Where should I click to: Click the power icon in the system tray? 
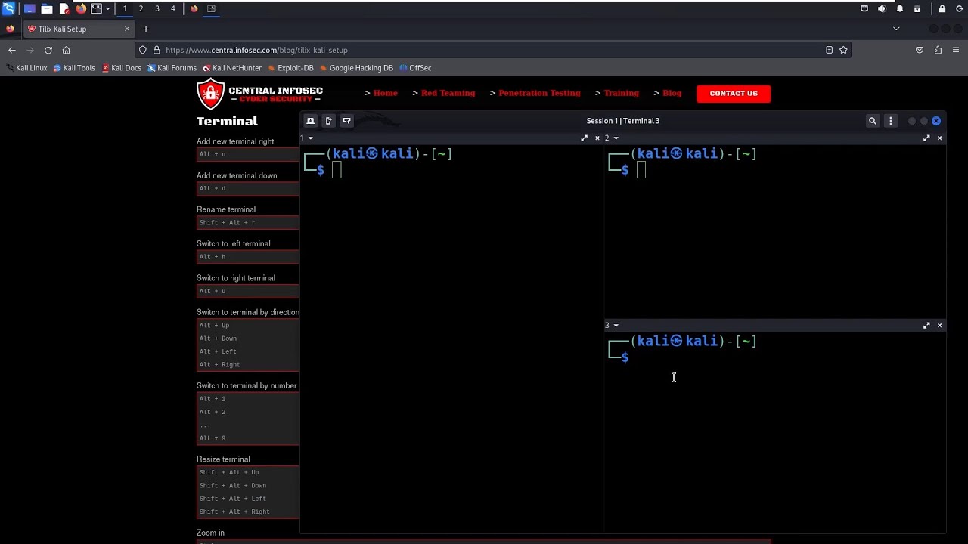[x=959, y=9]
